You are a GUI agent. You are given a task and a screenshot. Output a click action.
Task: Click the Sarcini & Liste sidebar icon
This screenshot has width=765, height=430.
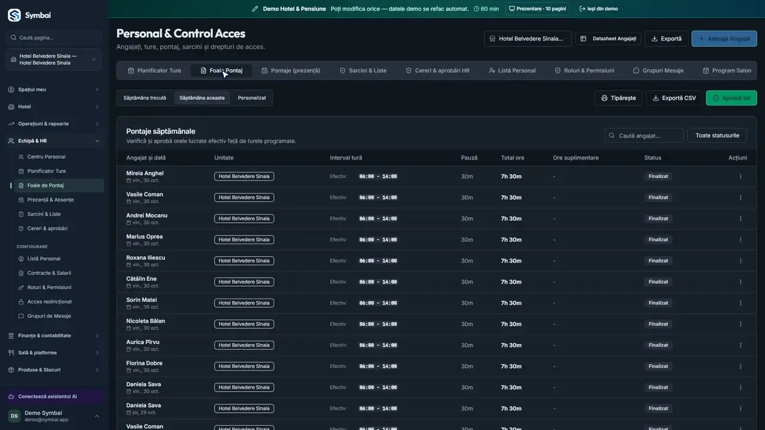(22, 214)
